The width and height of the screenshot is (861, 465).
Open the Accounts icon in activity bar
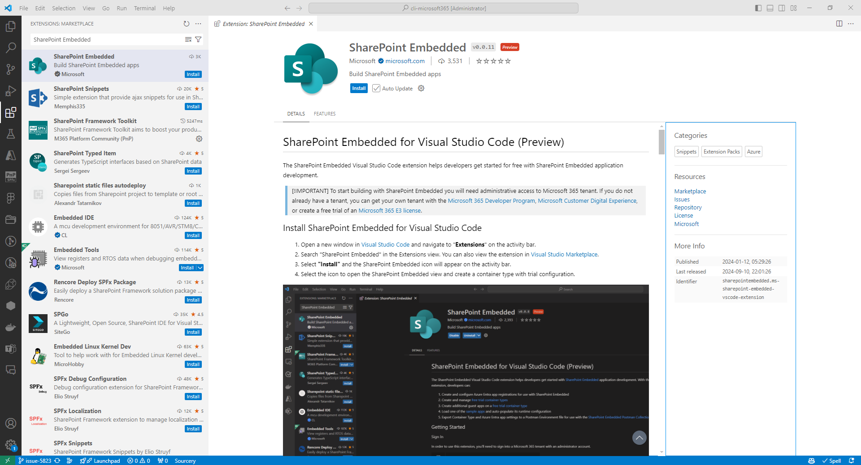11,423
